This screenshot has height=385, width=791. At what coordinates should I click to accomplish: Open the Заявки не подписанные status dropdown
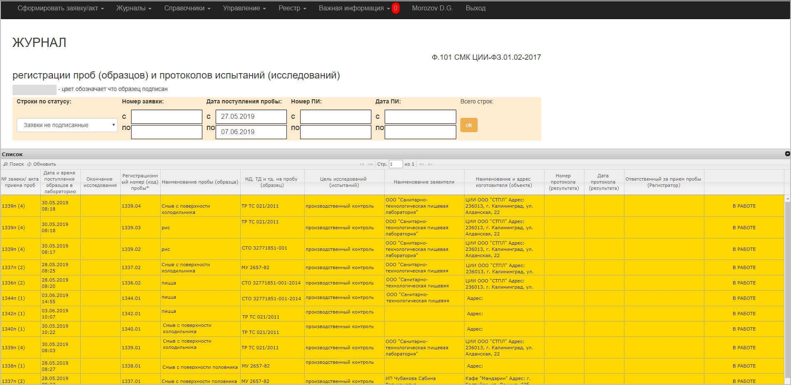[67, 125]
